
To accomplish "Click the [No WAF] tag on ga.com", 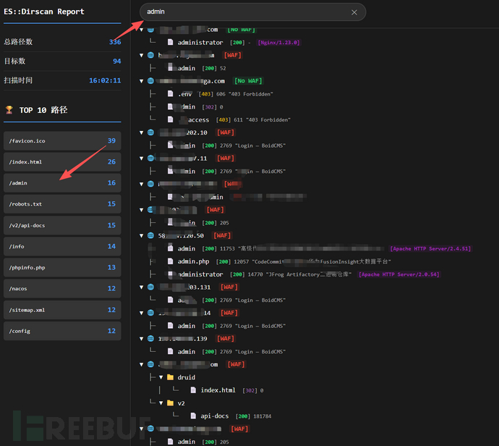I will pos(248,81).
